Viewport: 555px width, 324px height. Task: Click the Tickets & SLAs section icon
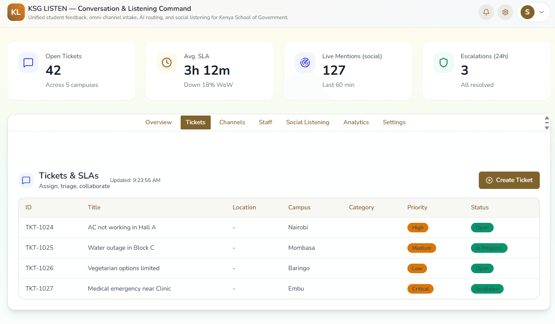pyautogui.click(x=26, y=180)
